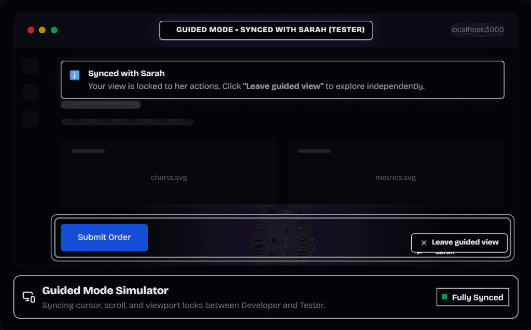Click the green square in Fully Synced badge

click(x=444, y=297)
